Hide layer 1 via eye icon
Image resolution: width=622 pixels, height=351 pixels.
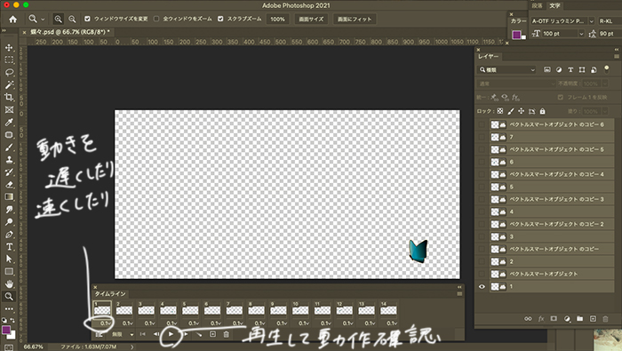pyautogui.click(x=482, y=287)
